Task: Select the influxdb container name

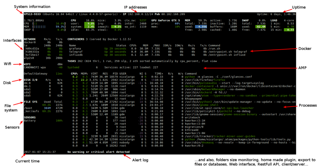Action: (x=76, y=55)
